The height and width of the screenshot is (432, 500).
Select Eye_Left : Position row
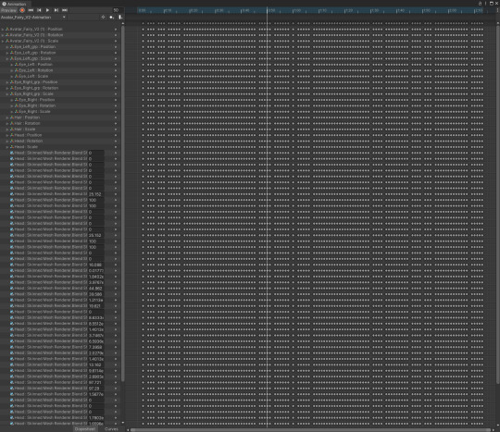pos(59,65)
